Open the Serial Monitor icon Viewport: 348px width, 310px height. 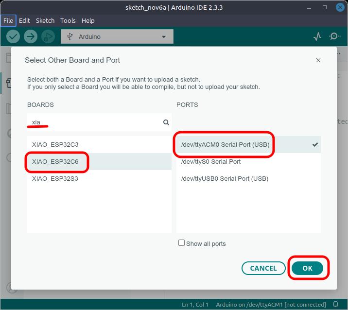[334, 36]
